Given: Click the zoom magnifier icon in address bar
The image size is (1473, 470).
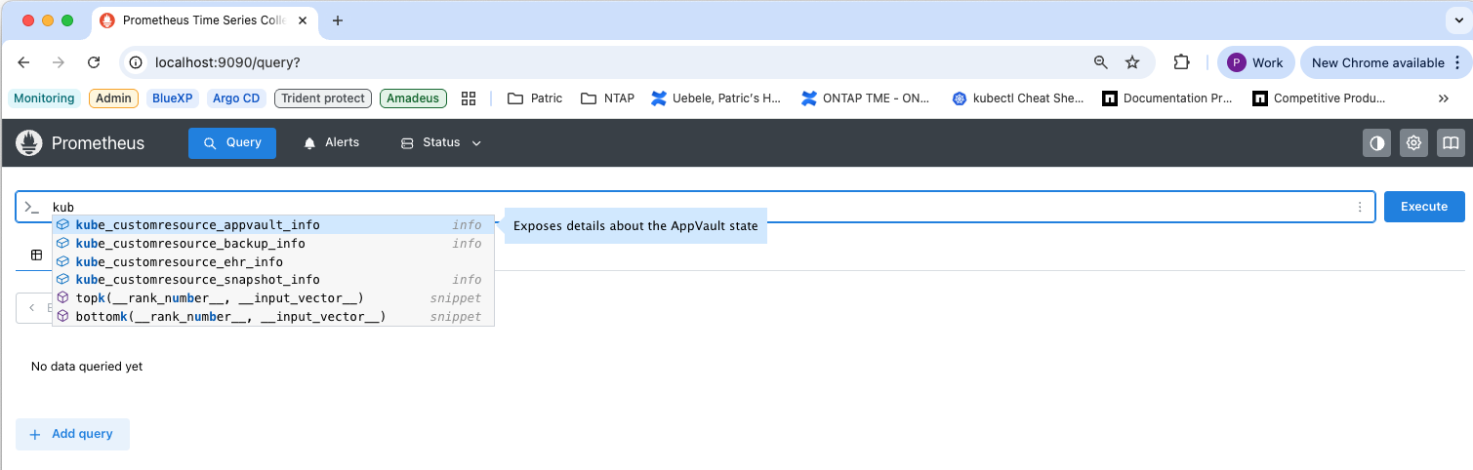Looking at the screenshot, I should (x=1101, y=62).
